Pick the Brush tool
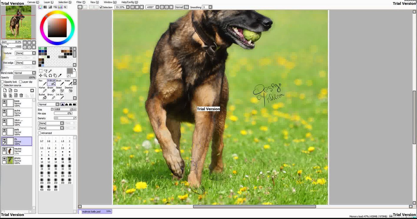Image resolution: width=417 pixels, height=219 pixels. click(x=60, y=83)
